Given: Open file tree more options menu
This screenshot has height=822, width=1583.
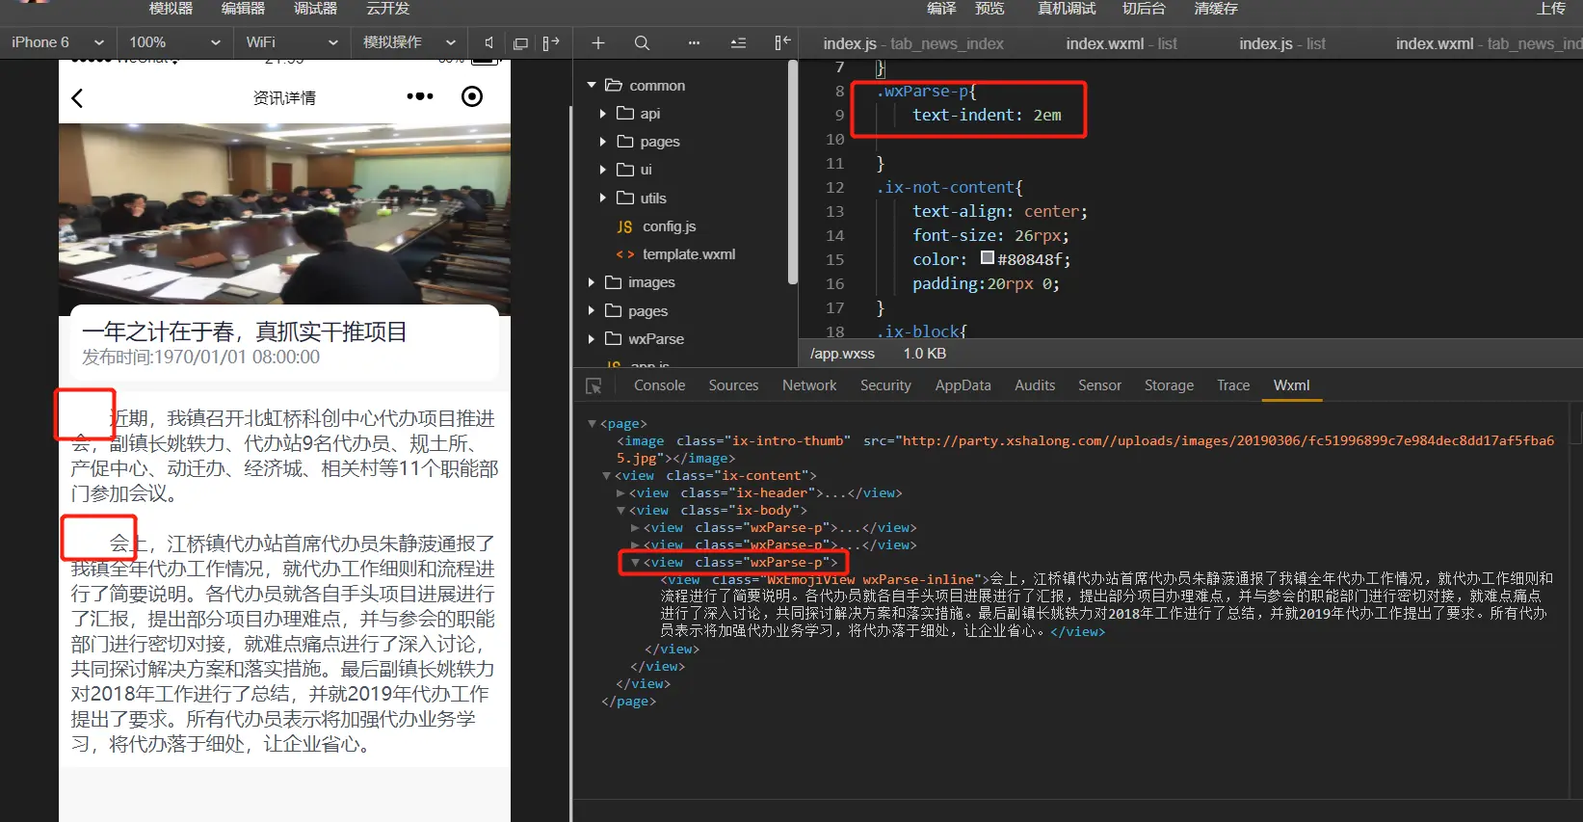Looking at the screenshot, I should click(x=694, y=42).
